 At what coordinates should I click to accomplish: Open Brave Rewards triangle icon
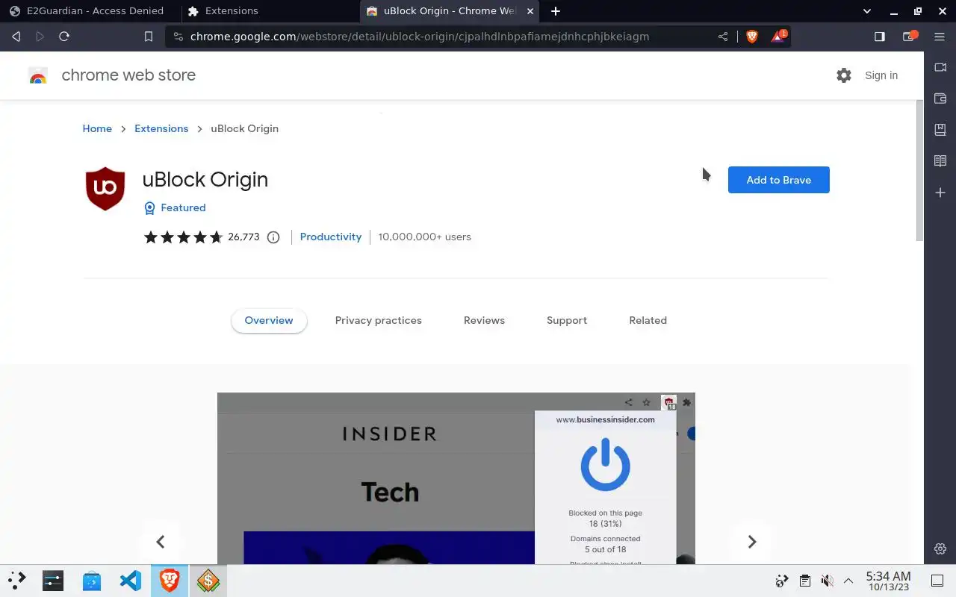[778, 36]
